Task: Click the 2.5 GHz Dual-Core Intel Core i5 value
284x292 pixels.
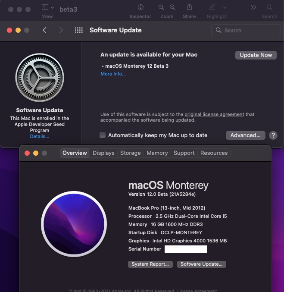Action: pyautogui.click(x=191, y=216)
